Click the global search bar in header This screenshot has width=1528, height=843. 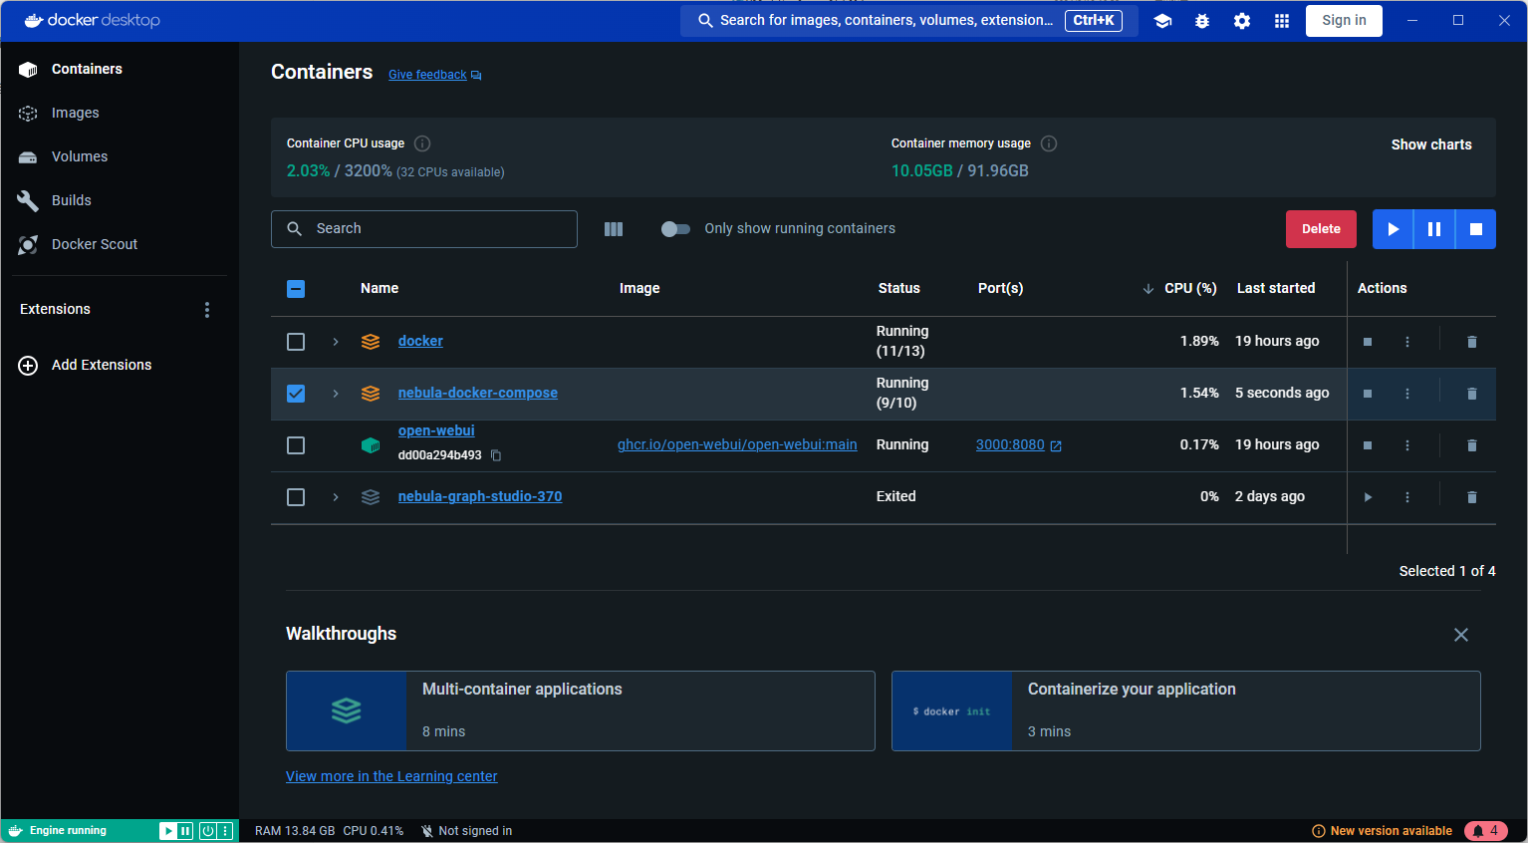point(908,20)
